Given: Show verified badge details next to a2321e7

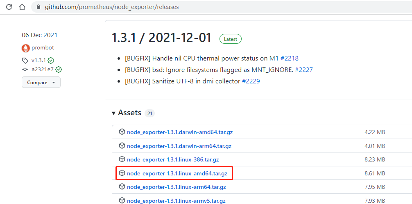Looking at the screenshot, I should 59,69.
